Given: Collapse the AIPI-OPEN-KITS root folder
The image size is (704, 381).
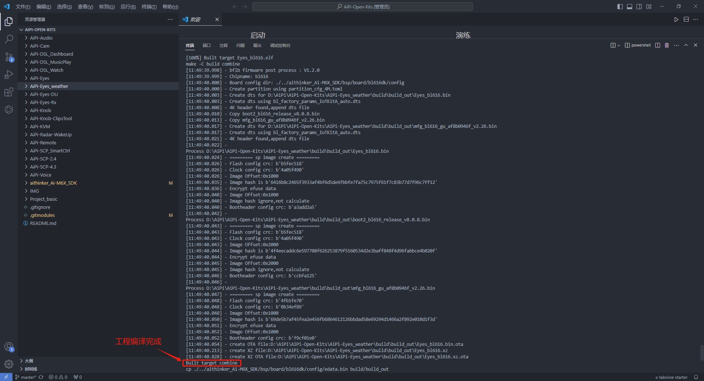Looking at the screenshot, I should coord(98,30).
